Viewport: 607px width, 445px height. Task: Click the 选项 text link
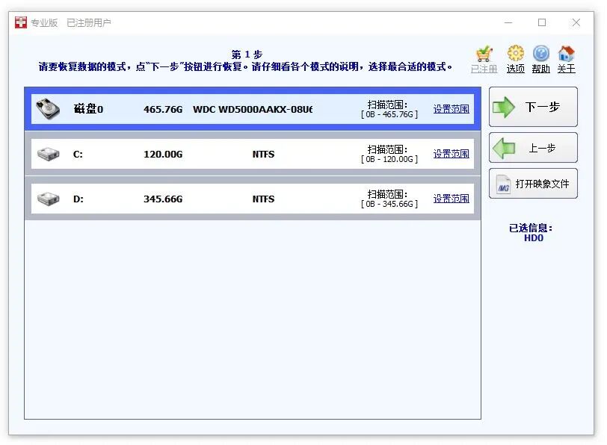click(516, 69)
